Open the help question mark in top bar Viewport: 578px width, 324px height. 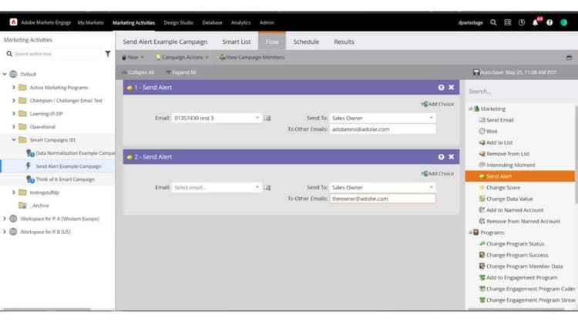[x=549, y=22]
